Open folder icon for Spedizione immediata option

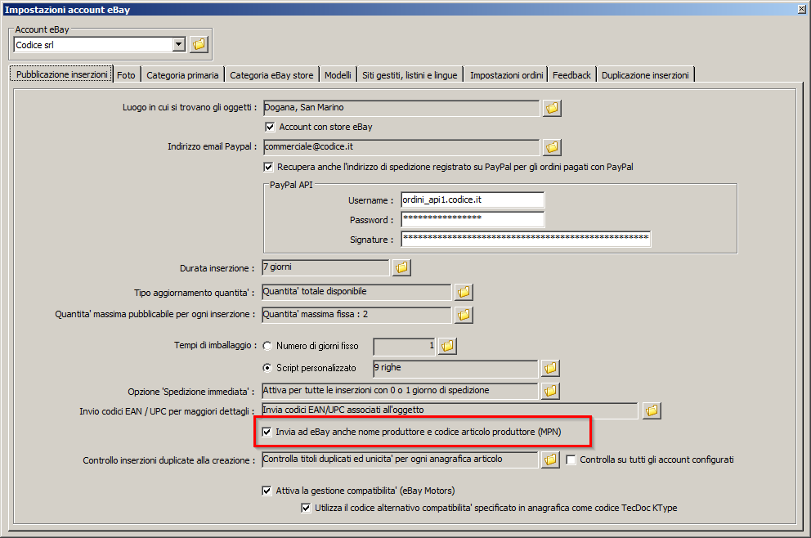point(550,391)
